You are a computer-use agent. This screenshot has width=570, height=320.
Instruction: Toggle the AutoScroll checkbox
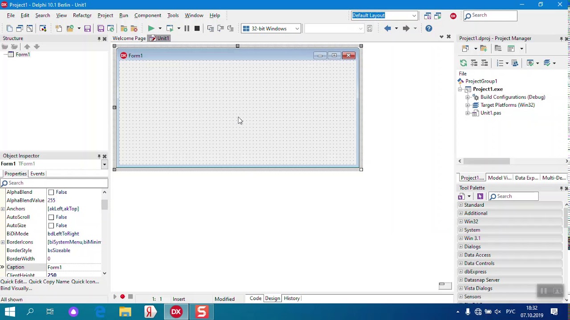pos(51,217)
